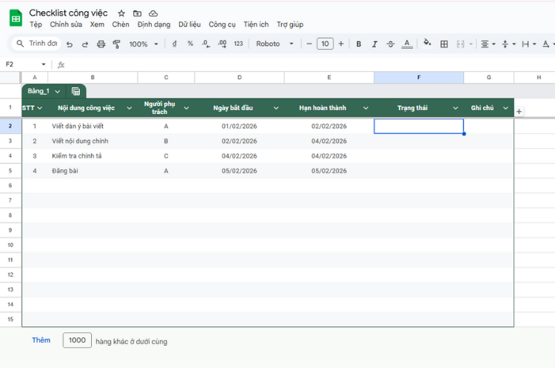Select cell Kiểm tra chính tả
The image size is (555, 370).
pyautogui.click(x=92, y=156)
